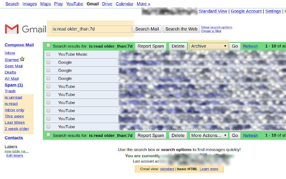Open Compose Mail
Image resolution: width=286 pixels, height=179 pixels.
pos(19,45)
